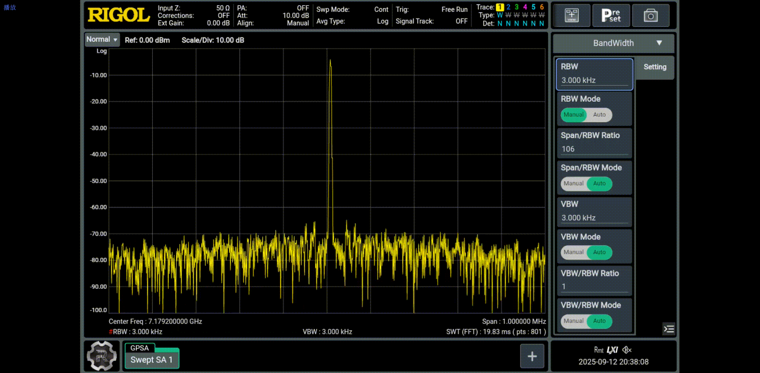Collapse the side menu list icon
The image size is (760, 373).
[669, 329]
